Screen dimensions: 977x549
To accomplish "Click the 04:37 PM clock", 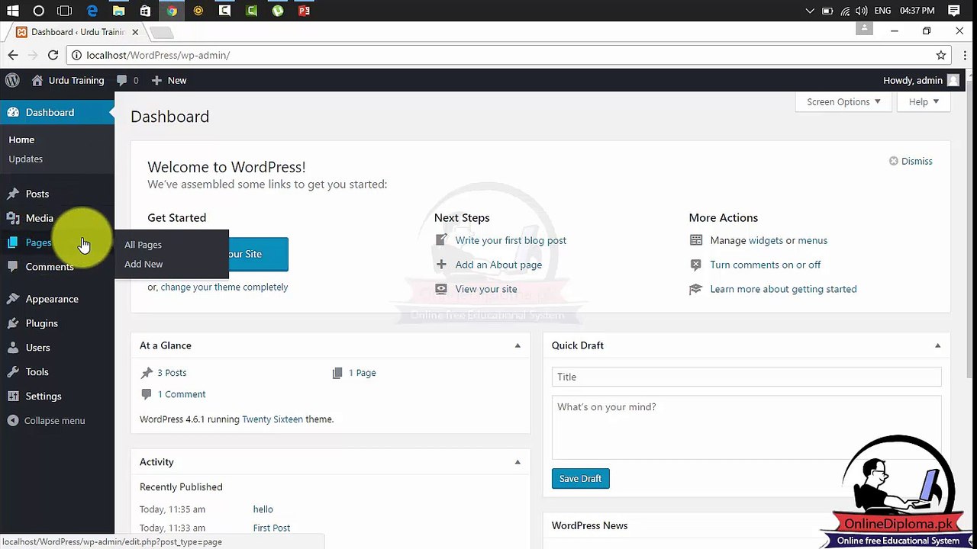I will [917, 11].
